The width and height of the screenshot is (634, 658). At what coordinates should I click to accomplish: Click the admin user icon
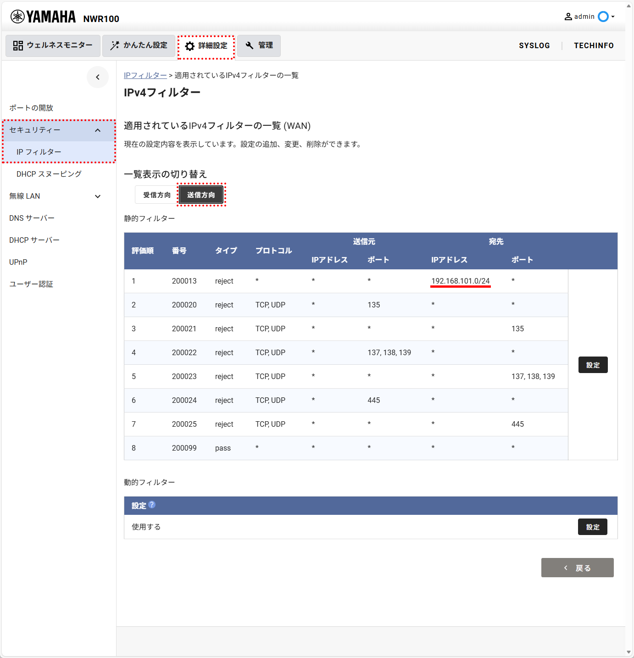(x=568, y=17)
